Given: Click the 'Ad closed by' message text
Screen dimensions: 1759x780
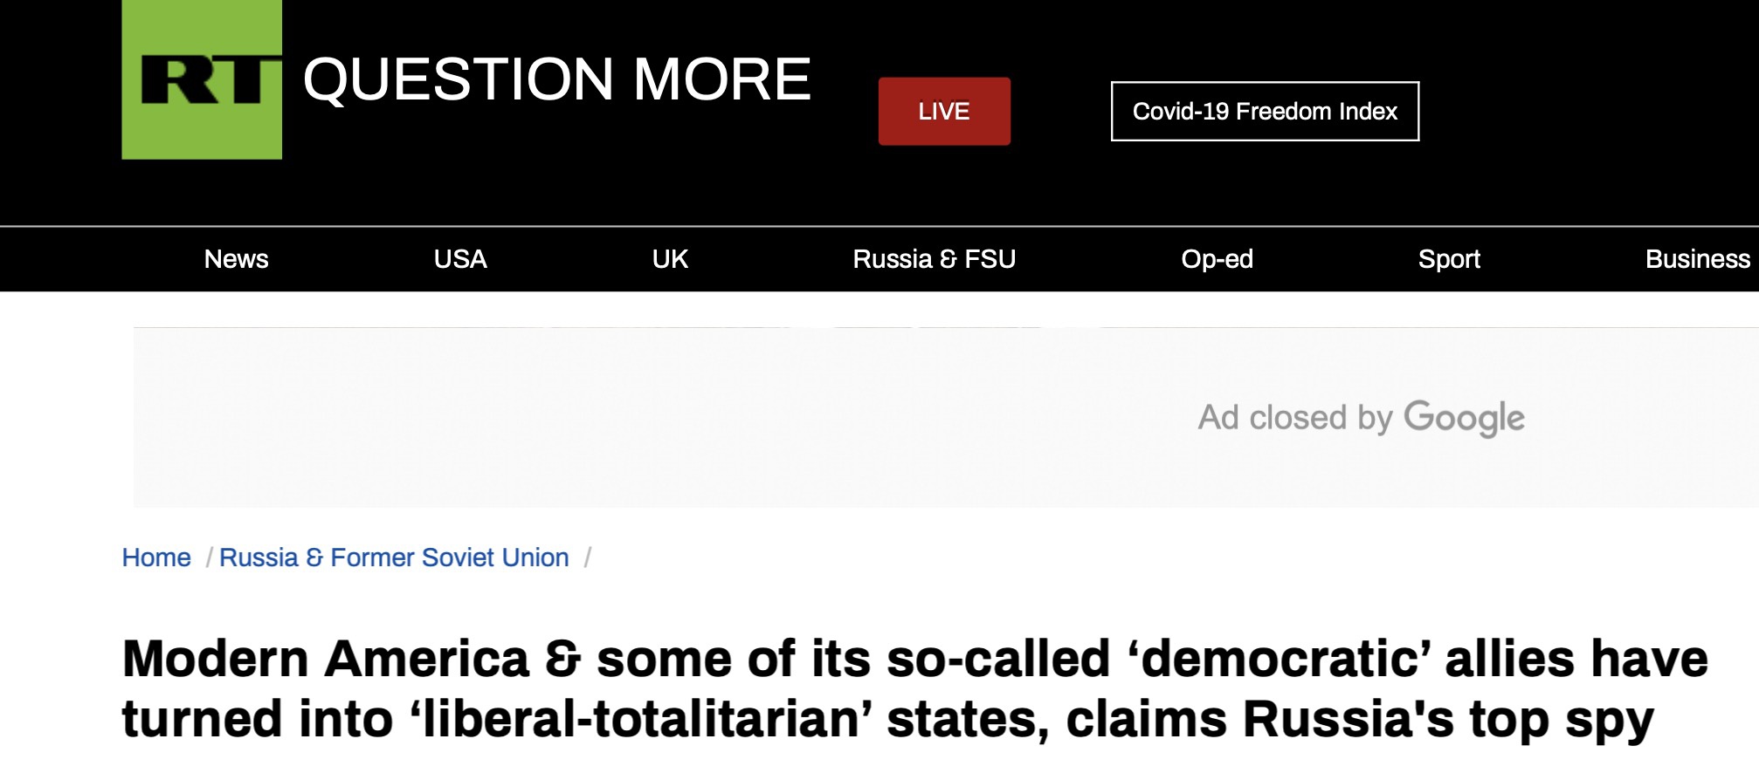Looking at the screenshot, I should click(x=1294, y=418).
